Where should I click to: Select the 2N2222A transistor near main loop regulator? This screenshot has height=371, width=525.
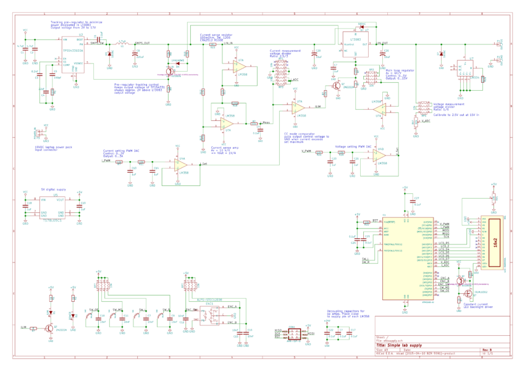(337, 85)
